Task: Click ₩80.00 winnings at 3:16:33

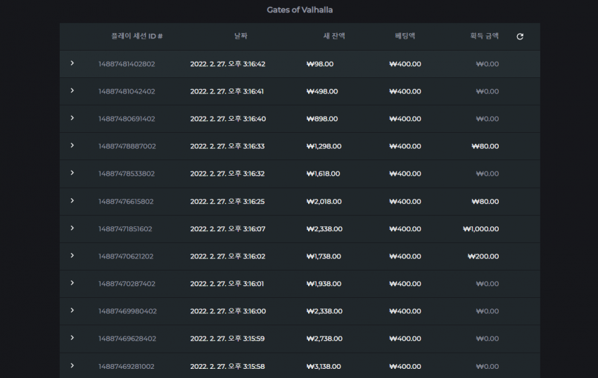Action: pyautogui.click(x=485, y=146)
